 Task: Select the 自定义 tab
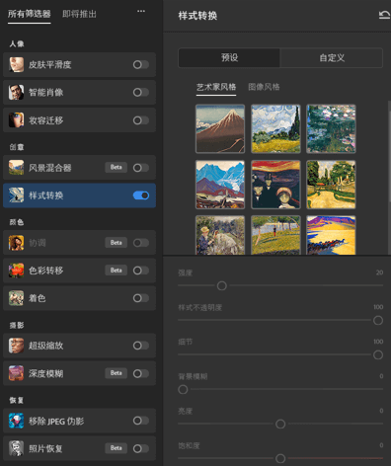(x=332, y=57)
